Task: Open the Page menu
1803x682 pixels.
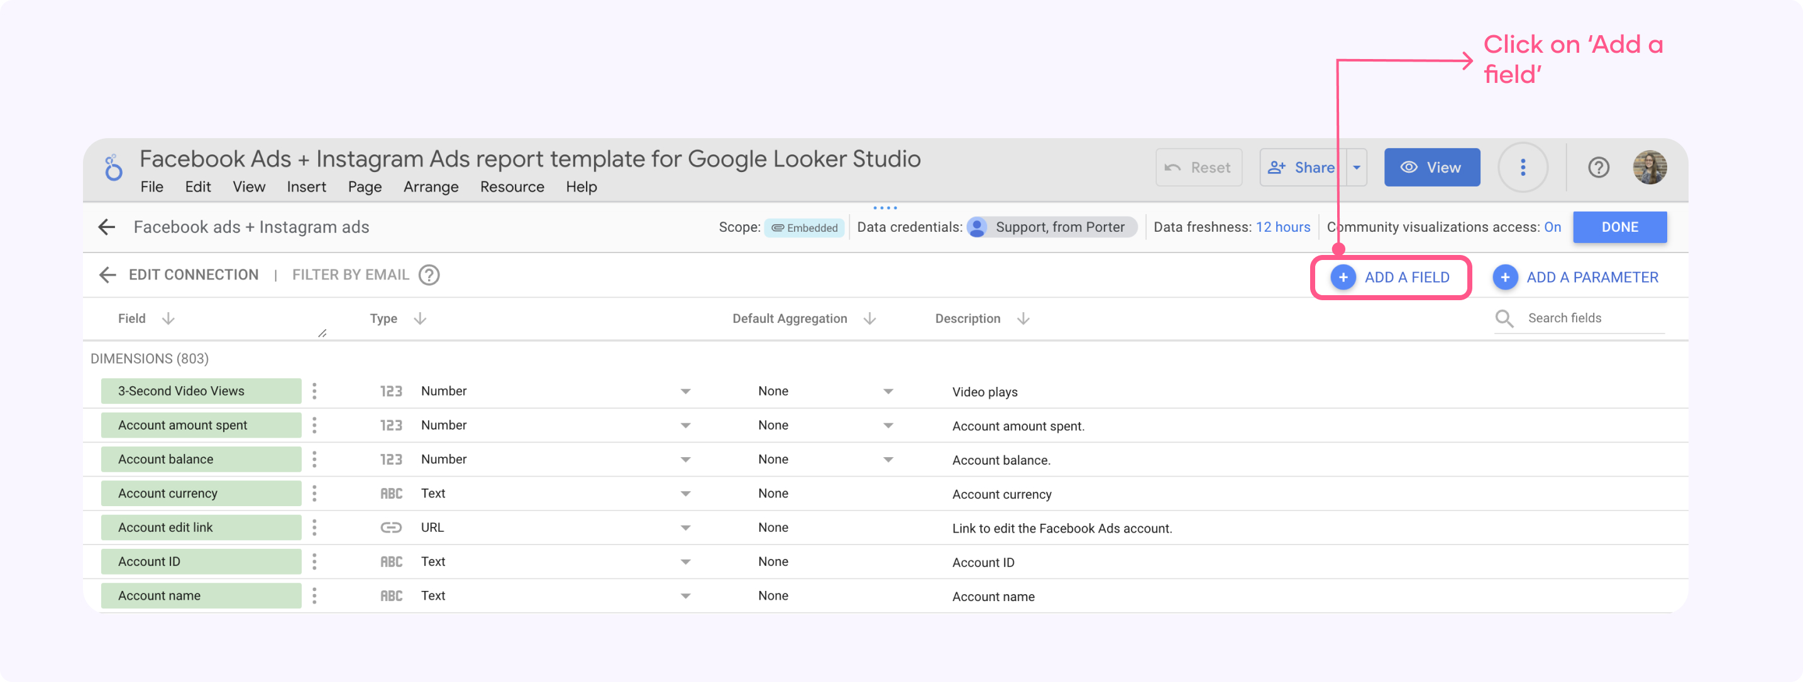Action: click(365, 188)
